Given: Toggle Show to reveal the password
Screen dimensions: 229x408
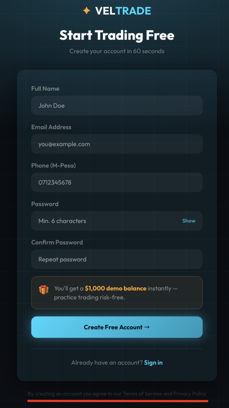Looking at the screenshot, I should [189, 221].
